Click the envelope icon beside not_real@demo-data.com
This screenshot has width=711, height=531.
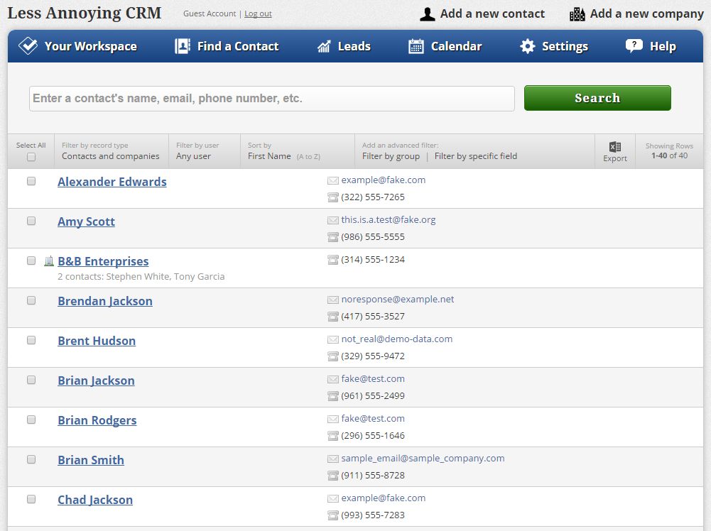pos(333,339)
